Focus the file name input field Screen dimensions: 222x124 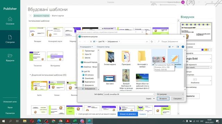128,94
